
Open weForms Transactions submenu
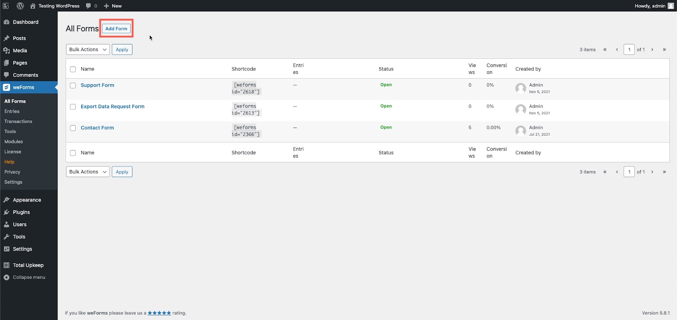click(18, 121)
